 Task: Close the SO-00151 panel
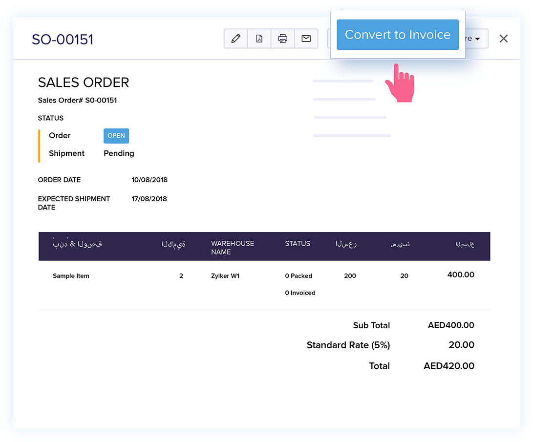tap(504, 39)
